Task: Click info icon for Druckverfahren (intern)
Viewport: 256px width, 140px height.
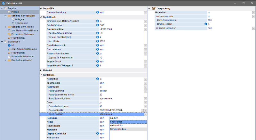Action: click(x=98, y=33)
